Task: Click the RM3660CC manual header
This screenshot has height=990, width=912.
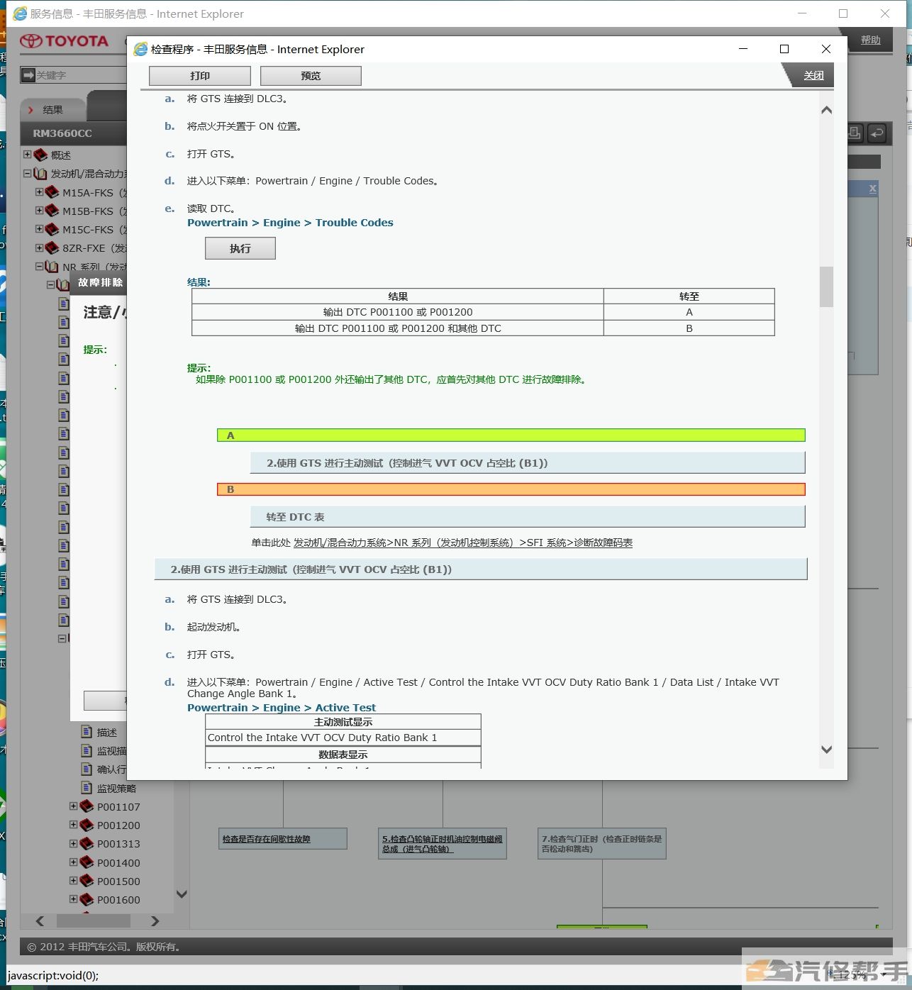Action: pos(62,133)
